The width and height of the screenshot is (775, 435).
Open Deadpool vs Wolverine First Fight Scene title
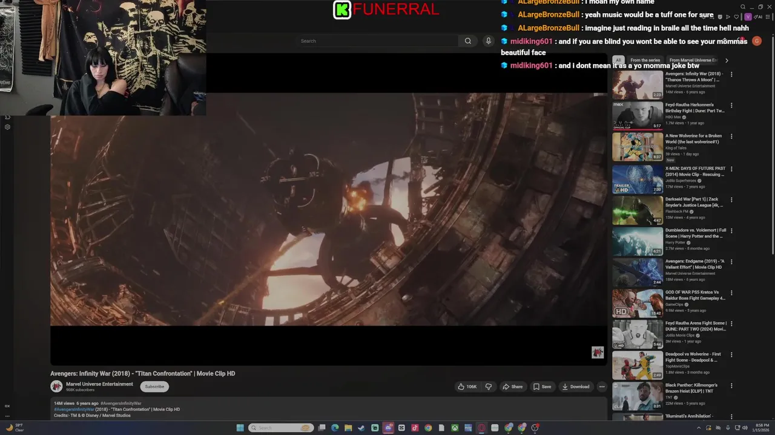tap(693, 357)
